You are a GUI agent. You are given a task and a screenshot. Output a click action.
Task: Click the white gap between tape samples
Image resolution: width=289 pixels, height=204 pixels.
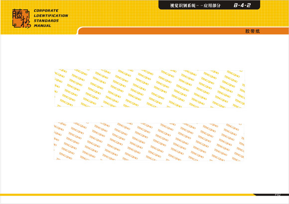tap(149, 115)
